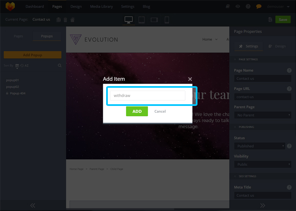Click the green Save button

[283, 19]
